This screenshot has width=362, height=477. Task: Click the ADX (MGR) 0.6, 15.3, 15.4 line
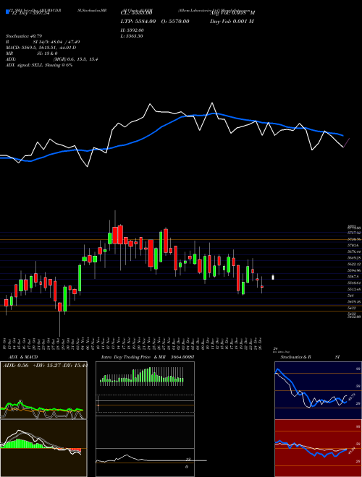[x=52, y=59]
